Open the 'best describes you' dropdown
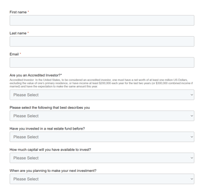This screenshot has height=190, width=204. (x=102, y=116)
